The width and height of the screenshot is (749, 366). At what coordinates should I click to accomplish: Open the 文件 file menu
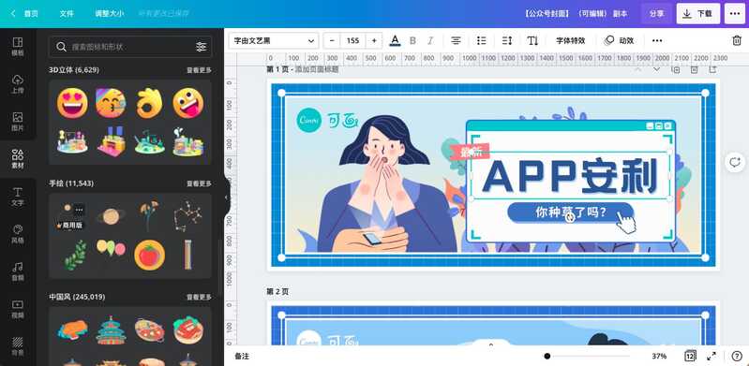pos(67,14)
